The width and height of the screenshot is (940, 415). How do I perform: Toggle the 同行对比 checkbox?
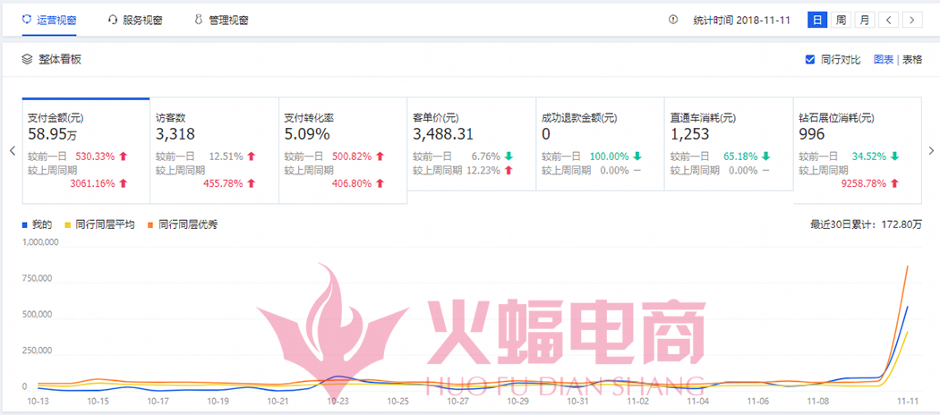pos(810,59)
